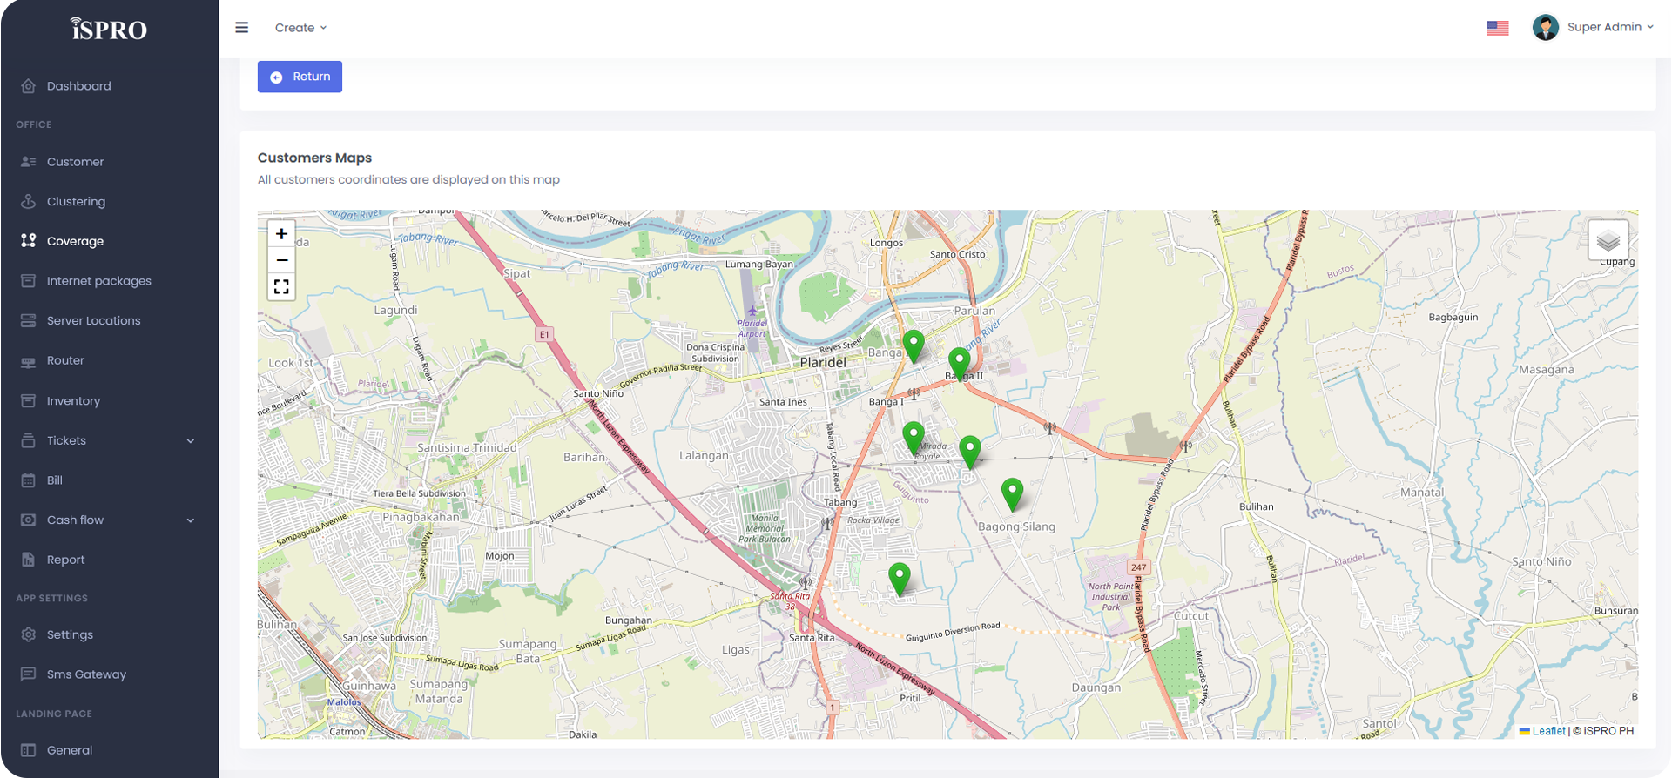Click the Coverage icon in the sidebar
This screenshot has width=1672, height=778.
[x=29, y=241]
